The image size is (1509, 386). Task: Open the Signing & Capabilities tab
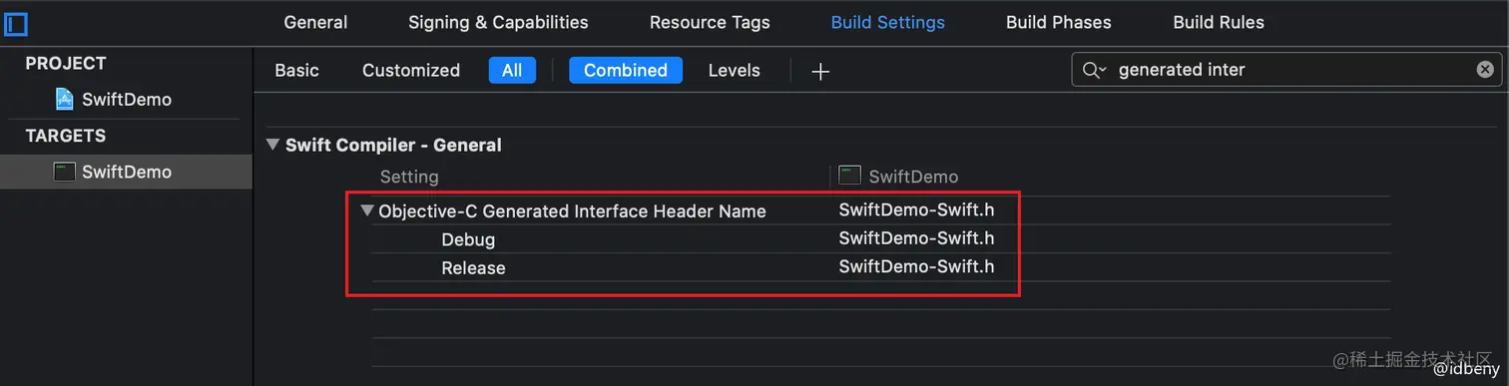[x=498, y=22]
